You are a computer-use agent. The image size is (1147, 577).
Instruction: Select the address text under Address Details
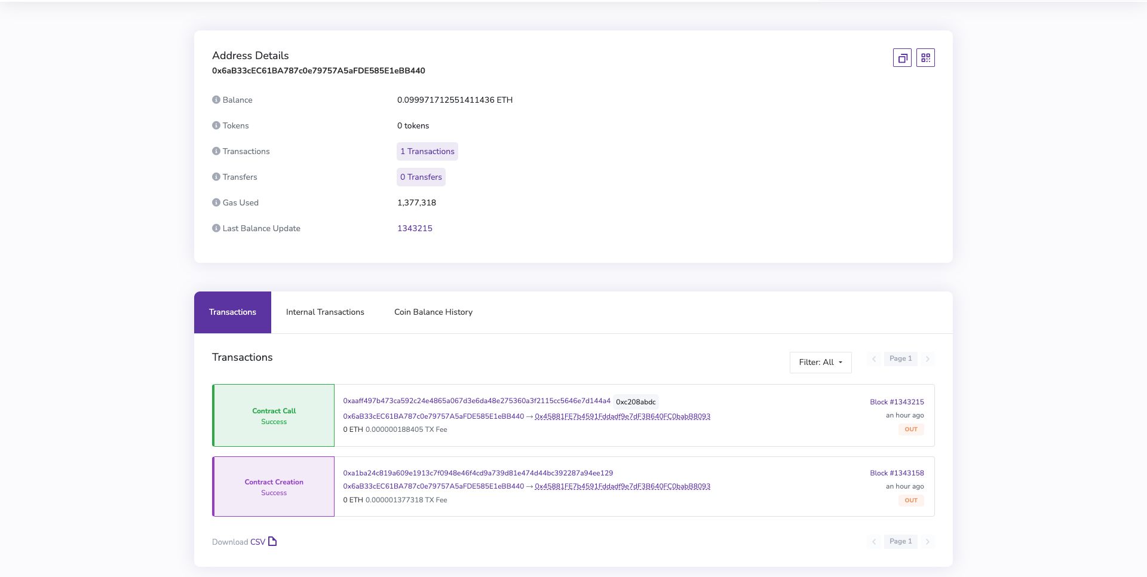click(x=318, y=70)
